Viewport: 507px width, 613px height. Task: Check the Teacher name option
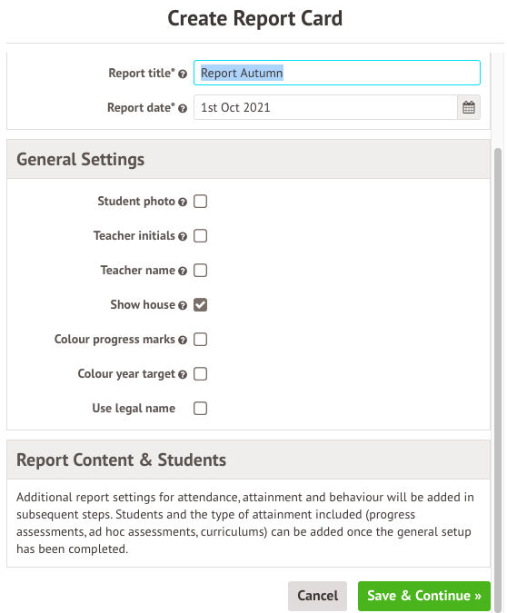tap(200, 270)
